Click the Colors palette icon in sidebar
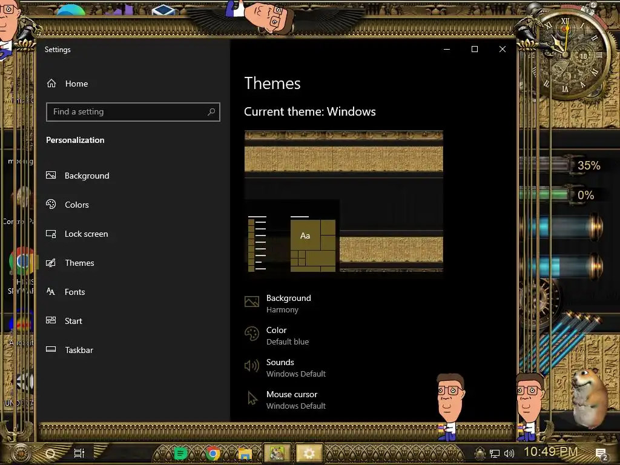The height and width of the screenshot is (465, 620). [51, 204]
